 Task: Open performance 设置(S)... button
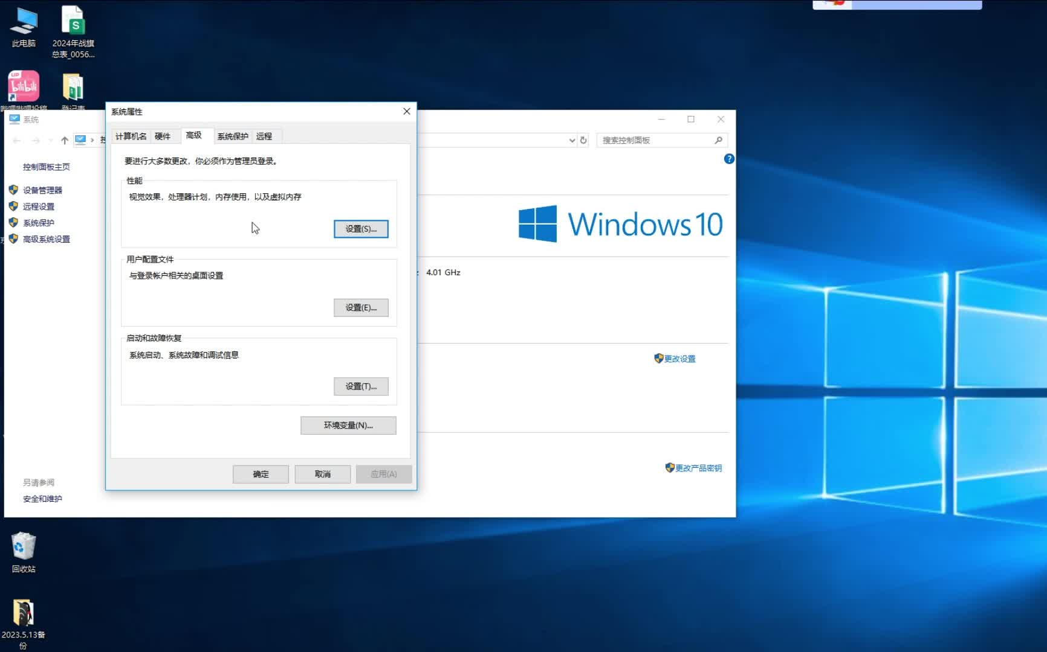pyautogui.click(x=361, y=229)
